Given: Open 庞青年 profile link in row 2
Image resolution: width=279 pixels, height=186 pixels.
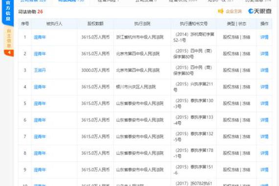Looking at the screenshot, I should 40,54.
